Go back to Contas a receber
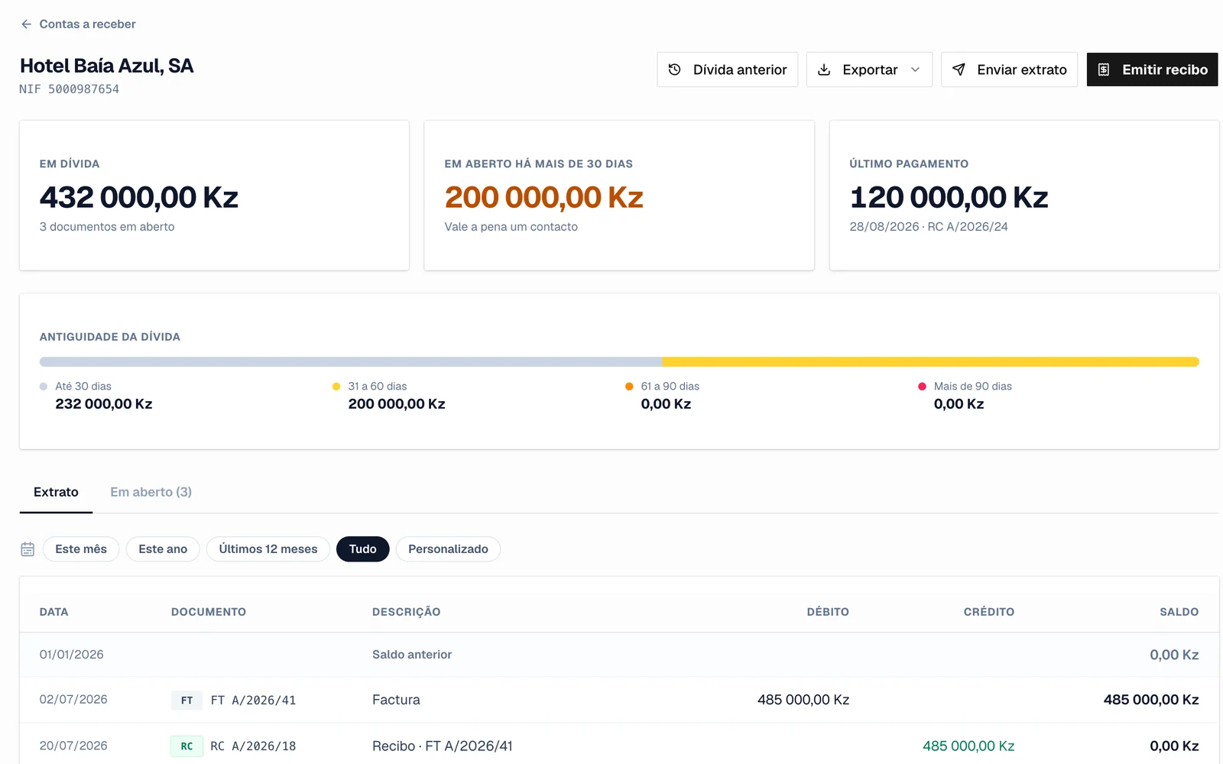Screen dimensions: 1223x764 (x=78, y=24)
